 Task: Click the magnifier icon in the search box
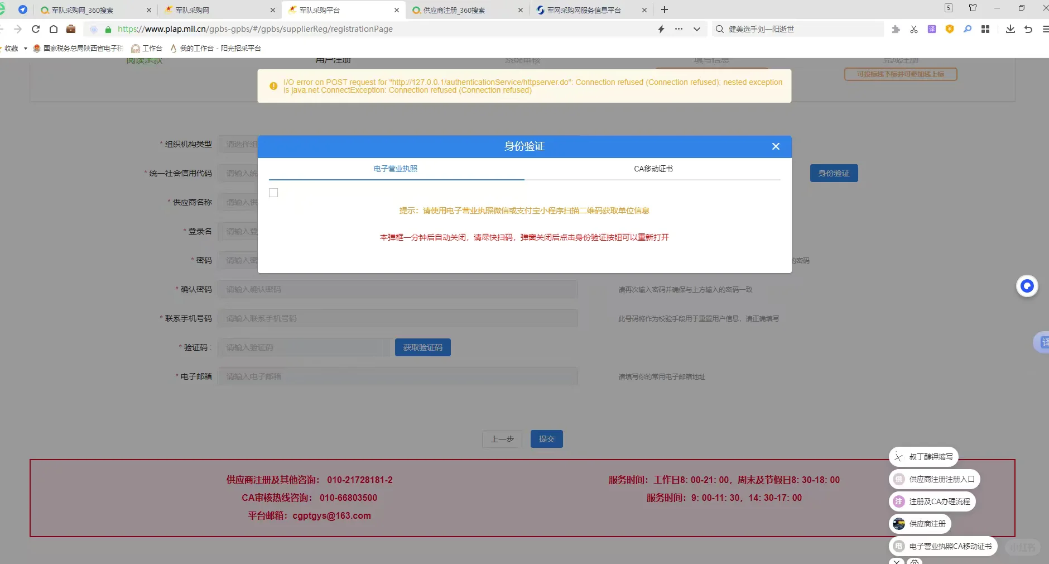(720, 29)
